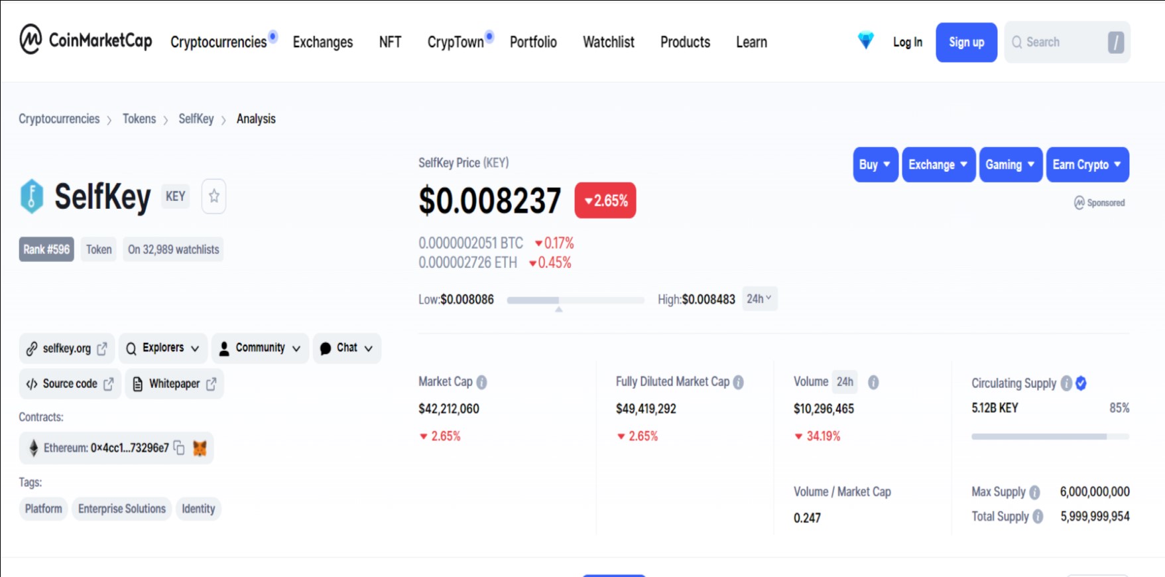Image resolution: width=1165 pixels, height=577 pixels.
Task: Show Max Supply info icon
Action: [x=1034, y=492]
